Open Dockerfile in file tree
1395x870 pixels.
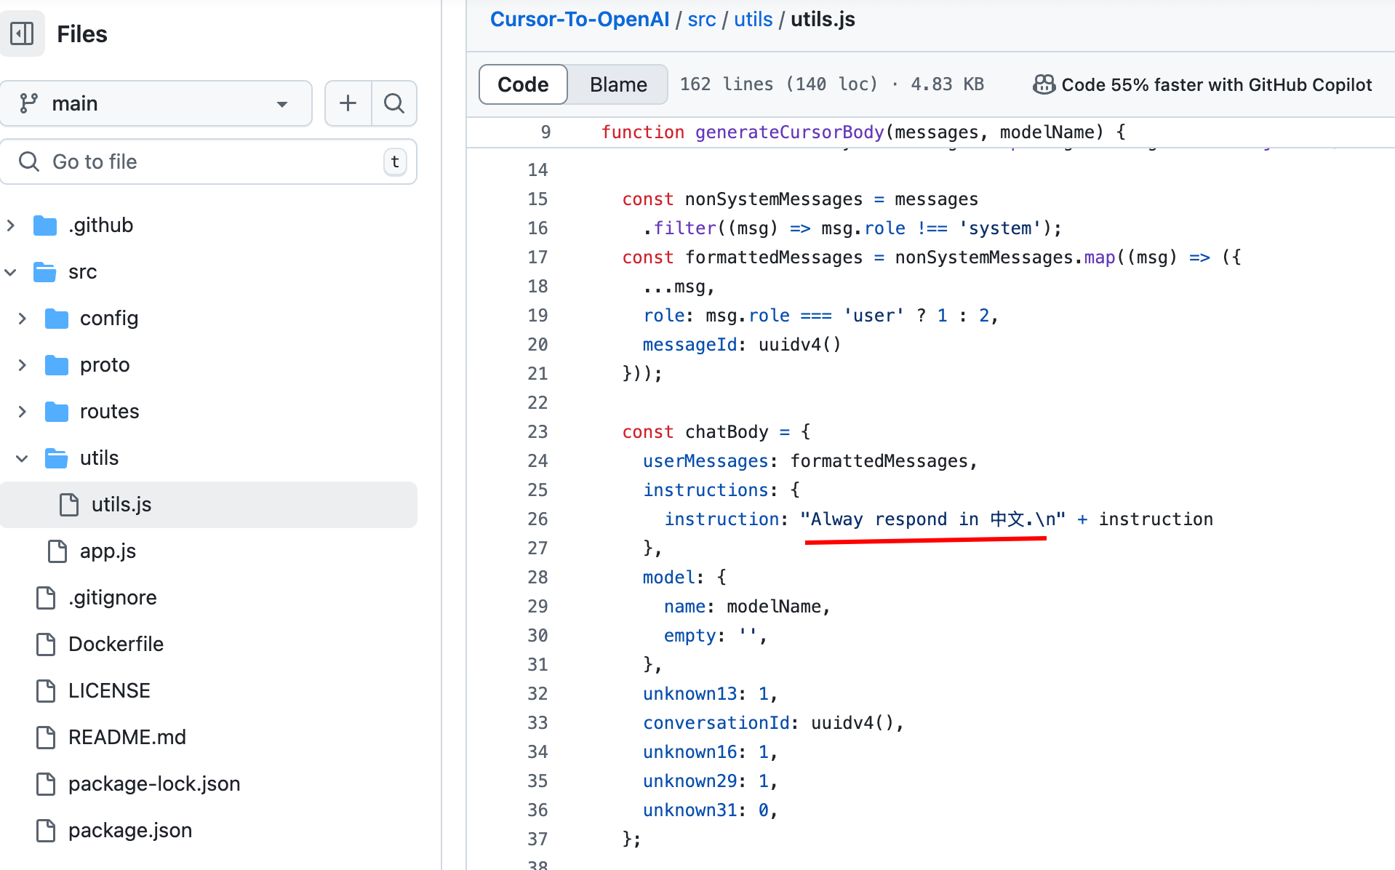116,644
